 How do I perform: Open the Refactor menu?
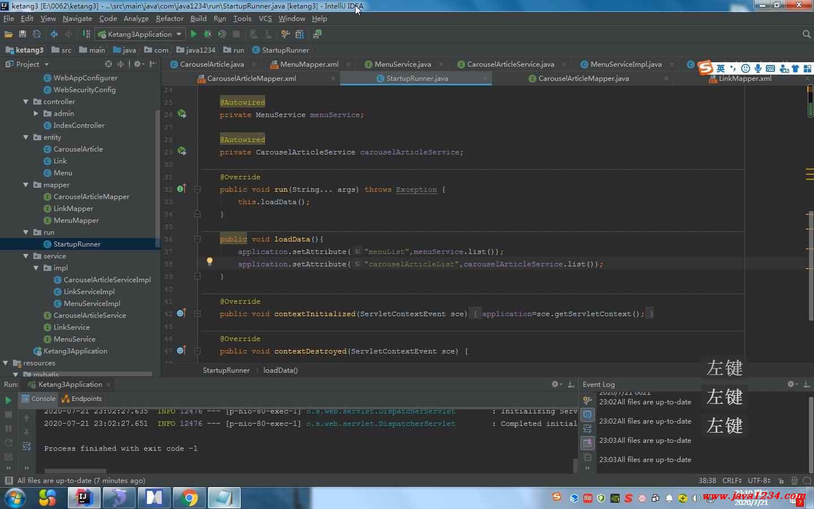(170, 18)
